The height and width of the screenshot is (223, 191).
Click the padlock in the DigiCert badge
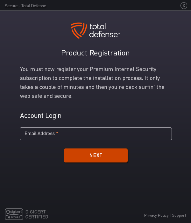point(9,217)
